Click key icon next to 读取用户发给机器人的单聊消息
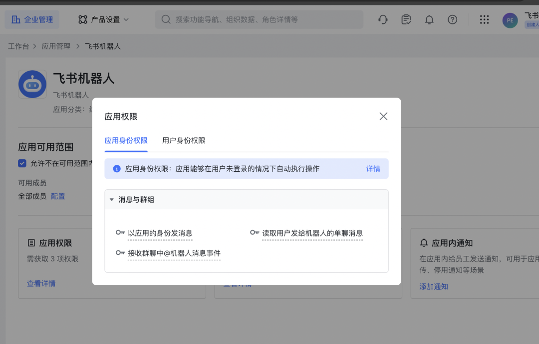The height and width of the screenshot is (344, 539). click(x=255, y=232)
